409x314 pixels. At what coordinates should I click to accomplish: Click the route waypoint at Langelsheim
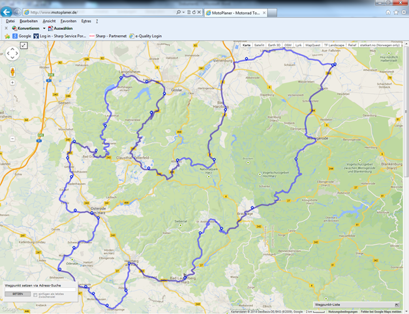pos(121,78)
